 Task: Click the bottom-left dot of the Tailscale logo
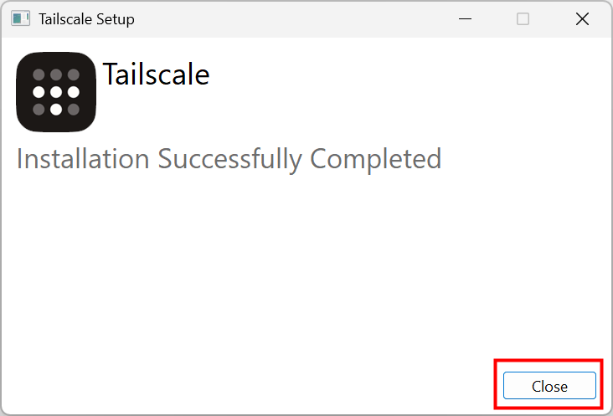point(39,109)
